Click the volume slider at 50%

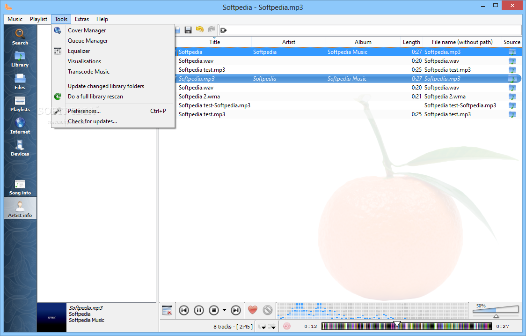pyautogui.click(x=496, y=311)
